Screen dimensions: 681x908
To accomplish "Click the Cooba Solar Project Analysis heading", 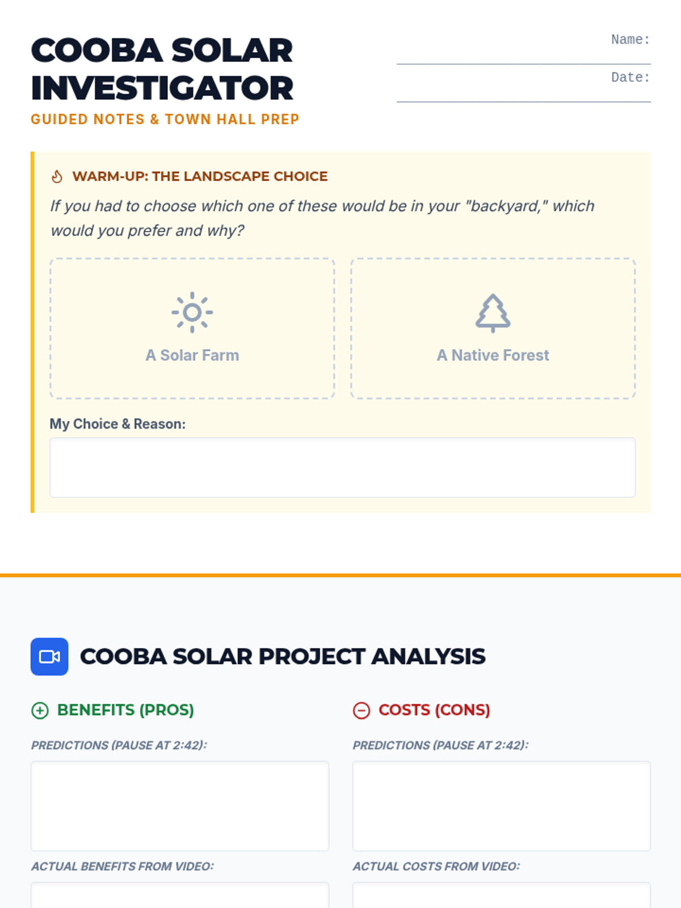I will pyautogui.click(x=283, y=657).
